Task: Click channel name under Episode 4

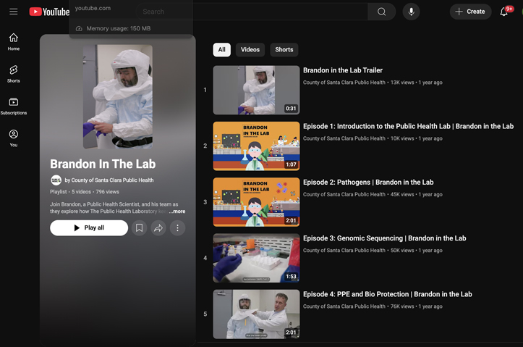Action: tap(344, 306)
